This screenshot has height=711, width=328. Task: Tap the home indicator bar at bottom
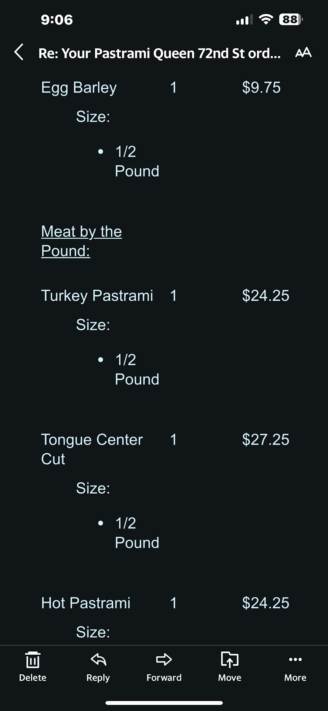point(164,702)
